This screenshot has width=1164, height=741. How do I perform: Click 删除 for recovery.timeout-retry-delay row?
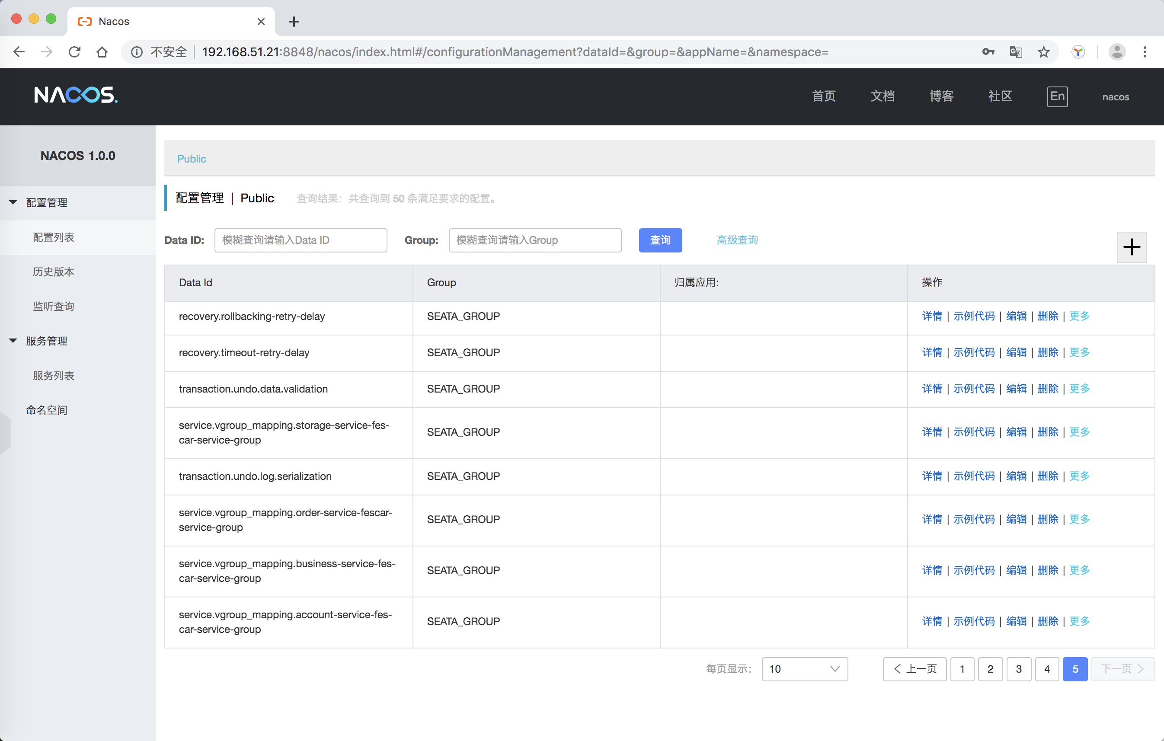pyautogui.click(x=1048, y=352)
